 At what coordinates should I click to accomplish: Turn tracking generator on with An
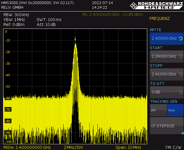(x=158, y=110)
